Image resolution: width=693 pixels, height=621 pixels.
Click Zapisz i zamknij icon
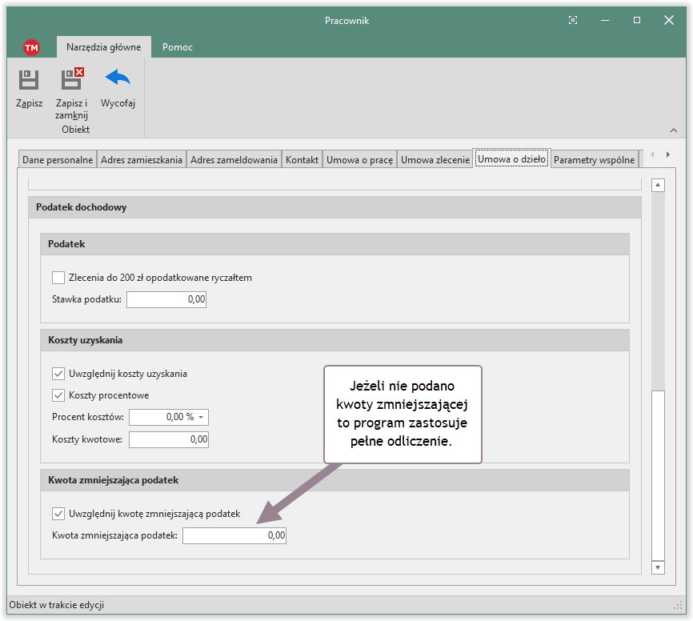[72, 79]
